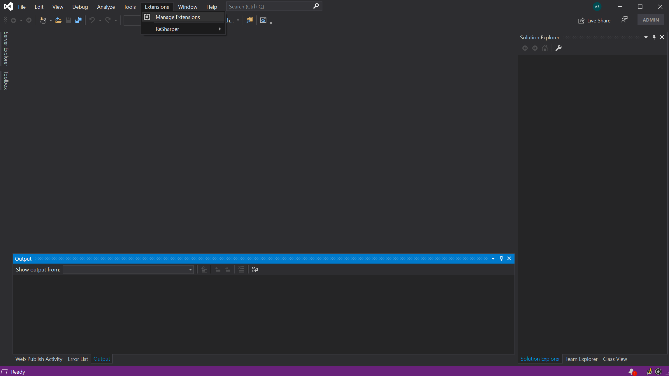Switch to Team Explorer tab
Viewport: 669px width, 376px height.
click(581, 359)
